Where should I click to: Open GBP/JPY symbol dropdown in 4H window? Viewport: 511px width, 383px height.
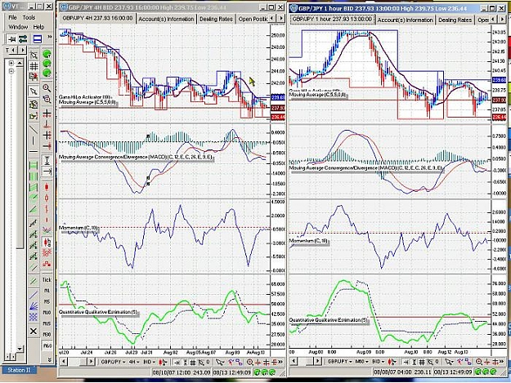pyautogui.click(x=113, y=362)
